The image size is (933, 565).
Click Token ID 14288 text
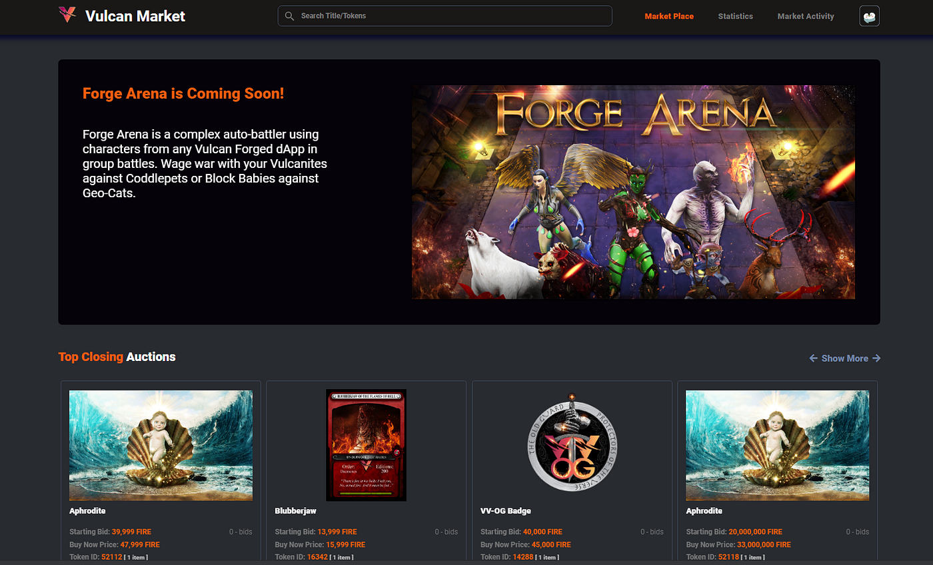(x=520, y=557)
